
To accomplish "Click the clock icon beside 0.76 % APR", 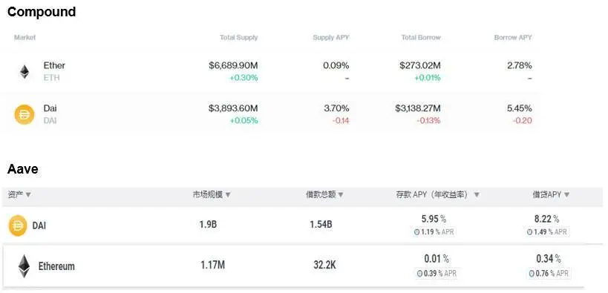I will point(532,273).
